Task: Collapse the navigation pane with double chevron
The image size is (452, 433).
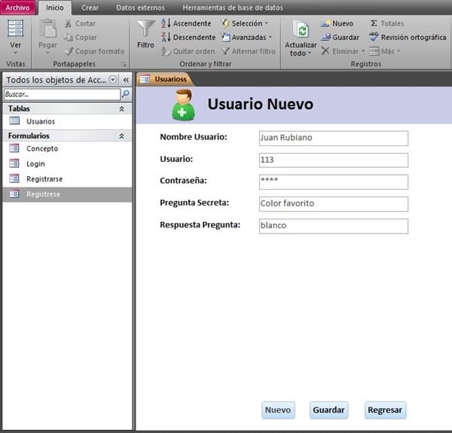Action: 126,80
